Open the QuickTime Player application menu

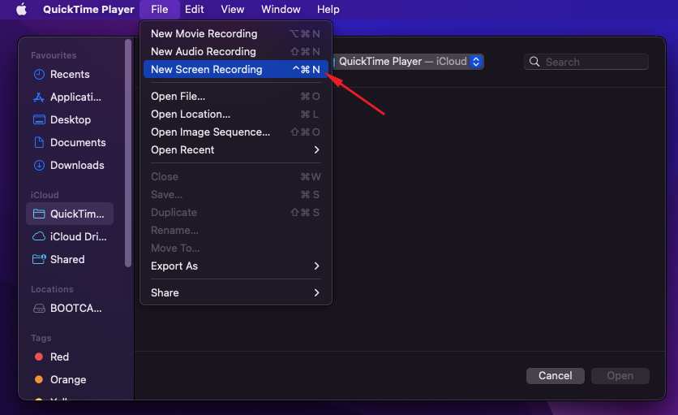(x=88, y=9)
